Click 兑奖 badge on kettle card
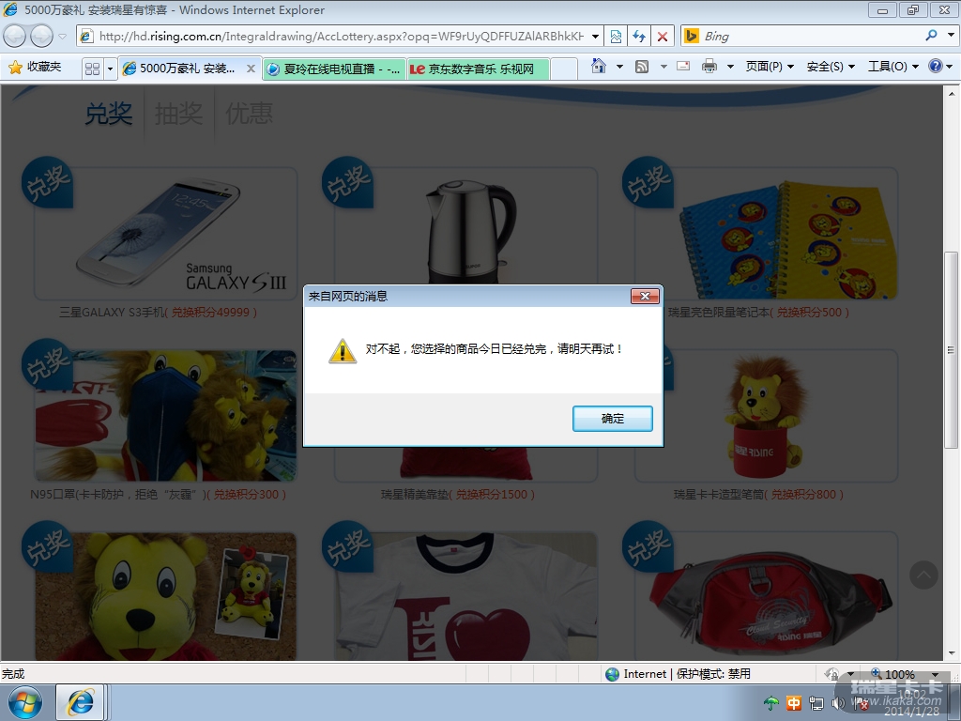The width and height of the screenshot is (961, 721). (x=347, y=182)
